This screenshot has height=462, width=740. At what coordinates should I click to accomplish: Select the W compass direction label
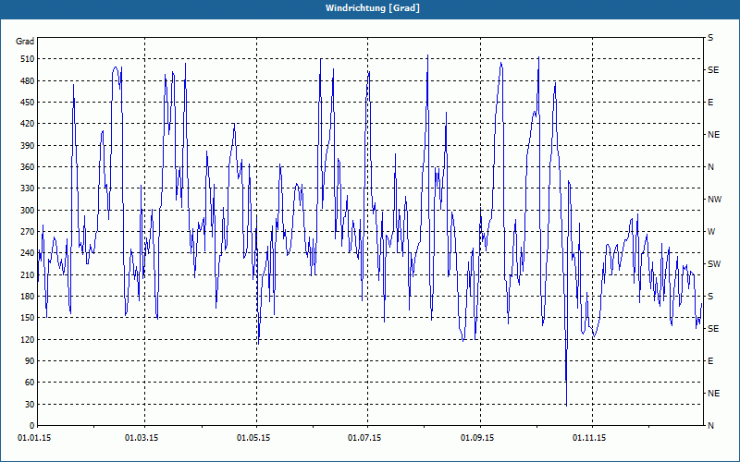711,232
